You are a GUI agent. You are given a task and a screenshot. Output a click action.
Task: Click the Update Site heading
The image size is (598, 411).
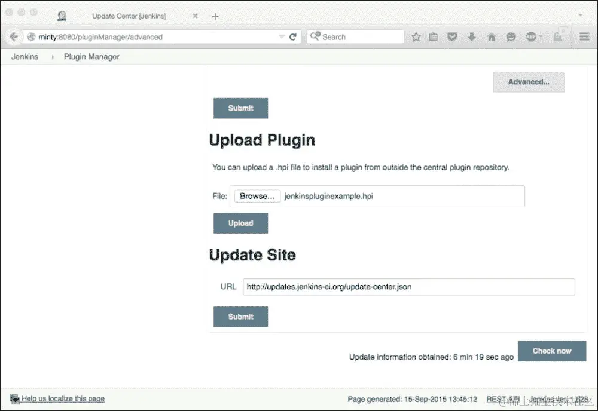pos(252,255)
